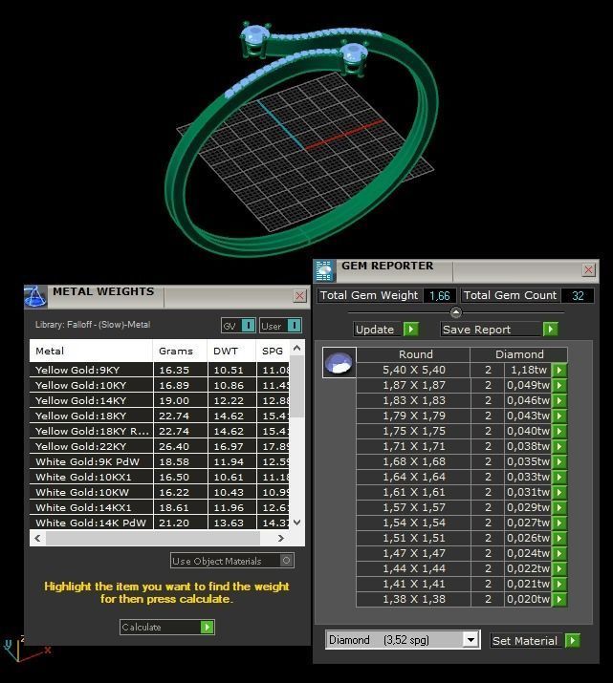This screenshot has height=683, width=613.
Task: Click green arrow on 1,61 X 1,61 row
Action: (x=559, y=492)
